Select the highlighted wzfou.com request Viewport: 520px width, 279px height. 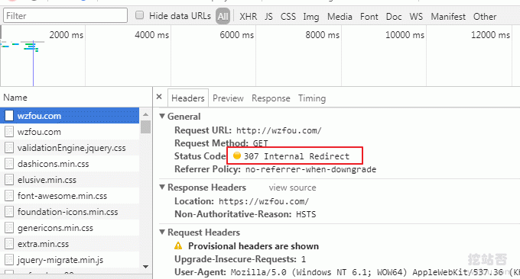coord(70,116)
